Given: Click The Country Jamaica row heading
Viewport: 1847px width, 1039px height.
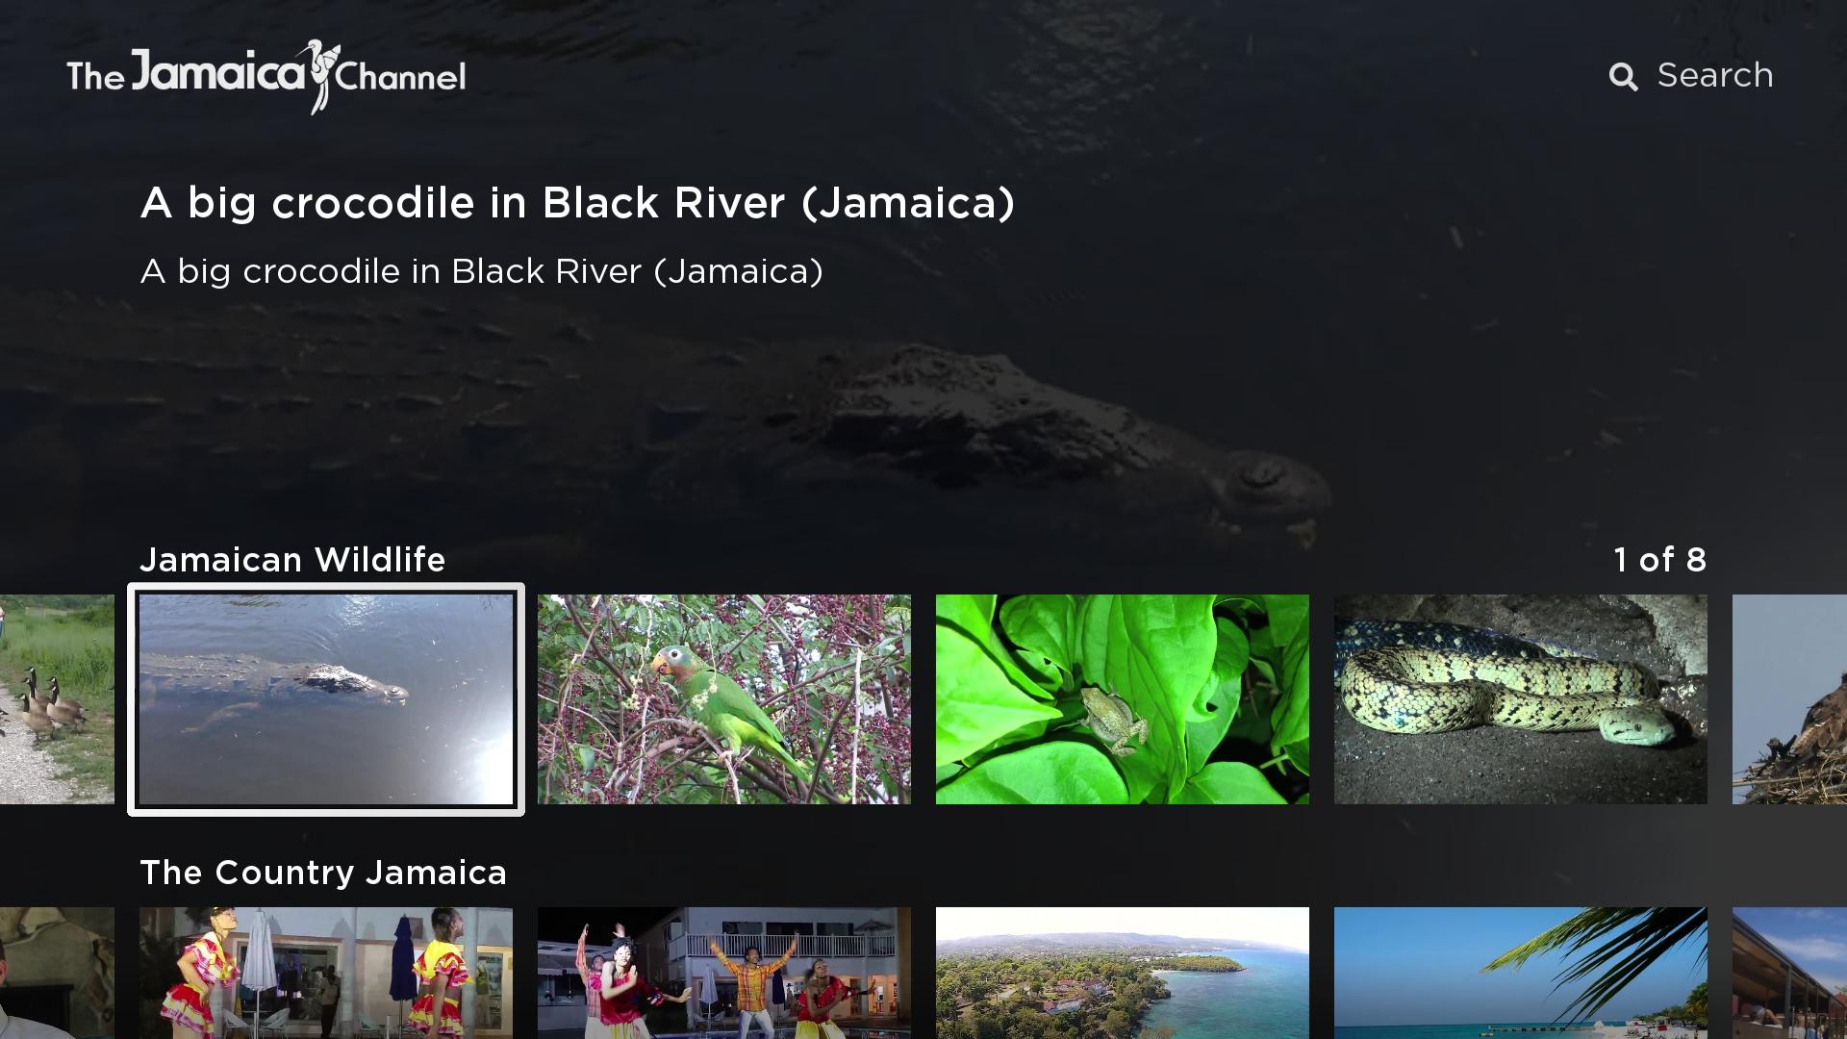Looking at the screenshot, I should (323, 873).
